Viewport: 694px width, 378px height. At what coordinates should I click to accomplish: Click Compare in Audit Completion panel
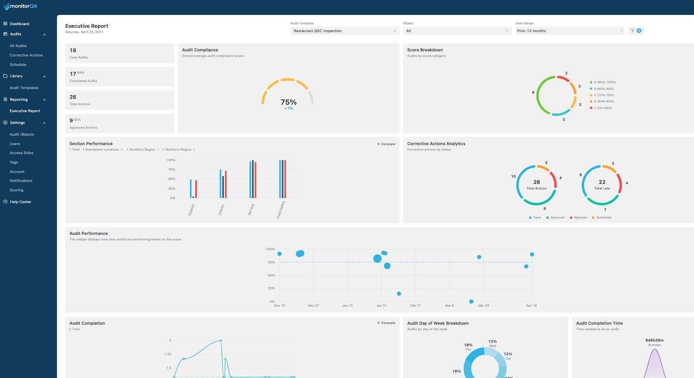(x=386, y=323)
